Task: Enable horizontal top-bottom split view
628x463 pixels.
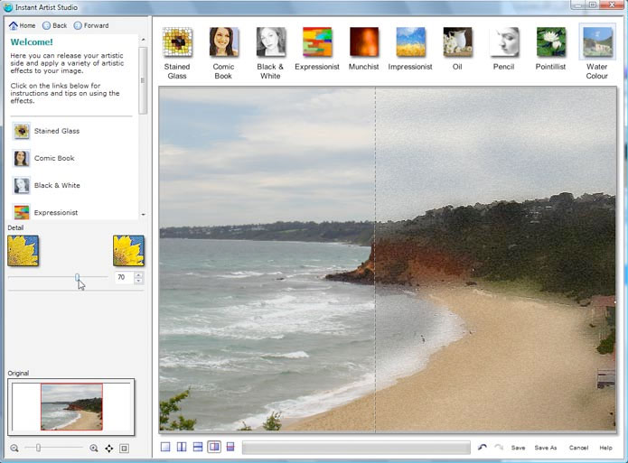Action: coord(198,447)
